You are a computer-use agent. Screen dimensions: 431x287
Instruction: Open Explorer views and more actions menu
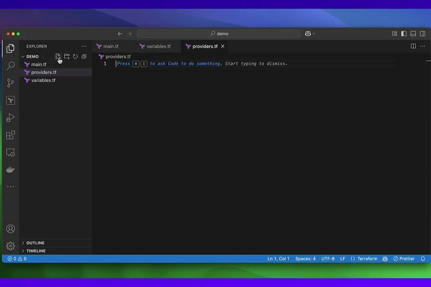click(84, 46)
